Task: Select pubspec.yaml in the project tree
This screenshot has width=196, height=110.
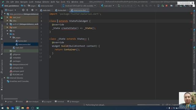Action: point(18,71)
